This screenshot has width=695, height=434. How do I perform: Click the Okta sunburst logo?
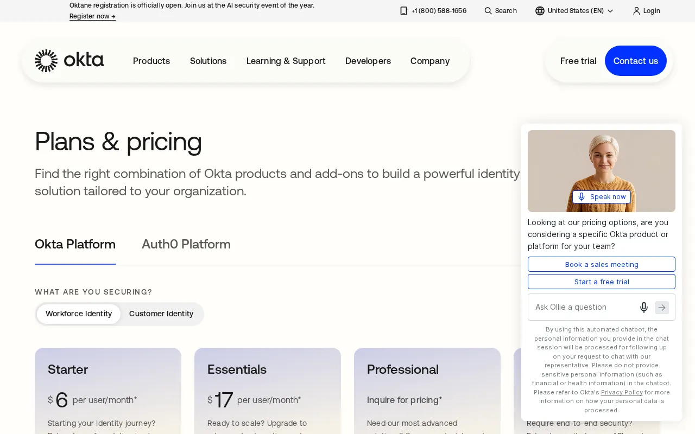click(x=46, y=61)
